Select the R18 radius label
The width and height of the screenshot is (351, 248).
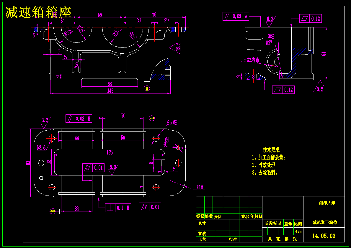pos(200,187)
